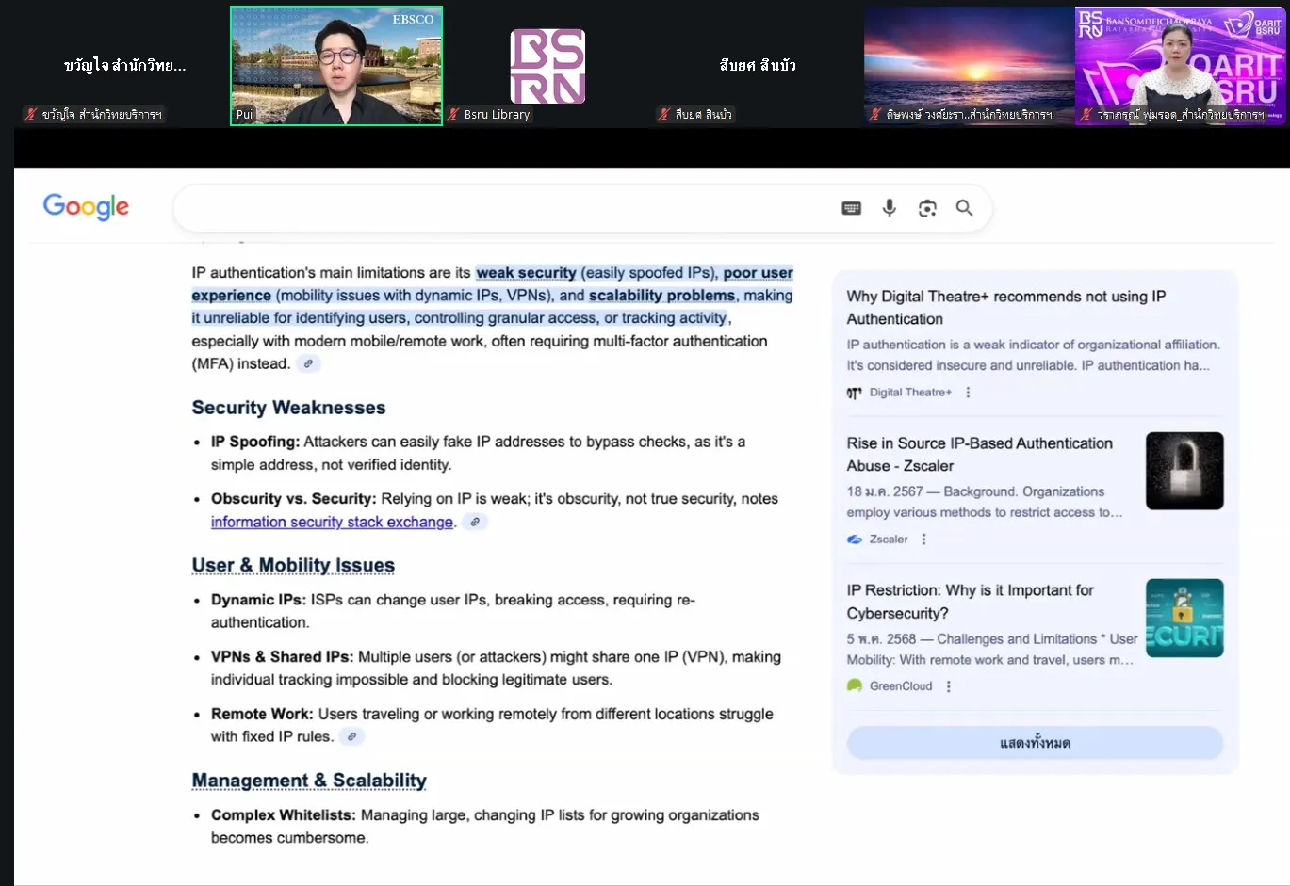1290x886 pixels.
Task: Click the 'Dynamic IPs:' bullet label
Action: pos(258,600)
